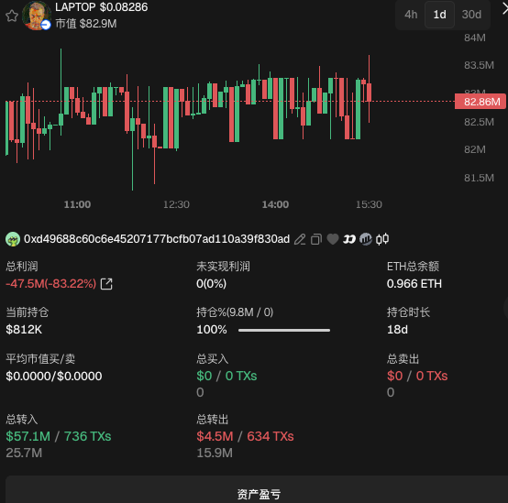Like the wallet with heart icon
Viewport: 508px width, 503px height.
tap(333, 239)
